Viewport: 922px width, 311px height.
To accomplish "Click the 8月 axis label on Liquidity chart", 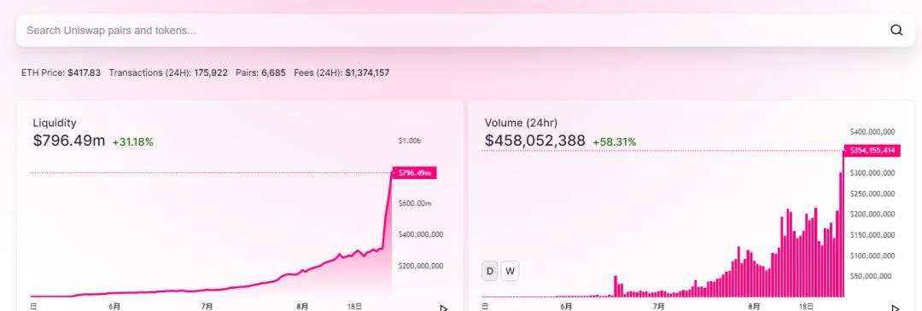I will pyautogui.click(x=302, y=306).
